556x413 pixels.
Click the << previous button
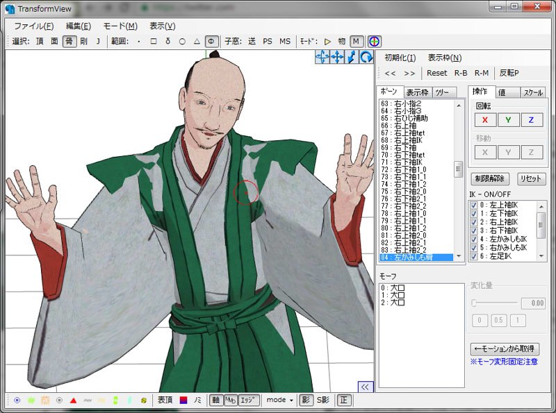(390, 74)
